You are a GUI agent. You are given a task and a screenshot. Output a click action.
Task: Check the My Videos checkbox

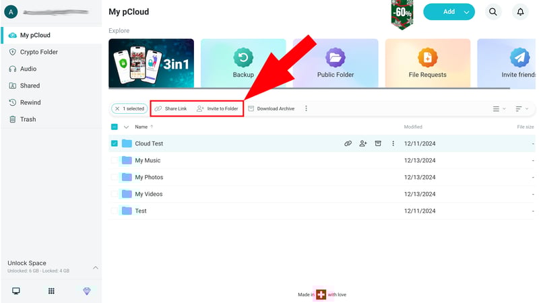[x=115, y=194]
